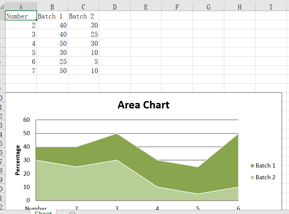Click the vertical axis label 60
Screen dimensions: 289x214
[x=27, y=120]
